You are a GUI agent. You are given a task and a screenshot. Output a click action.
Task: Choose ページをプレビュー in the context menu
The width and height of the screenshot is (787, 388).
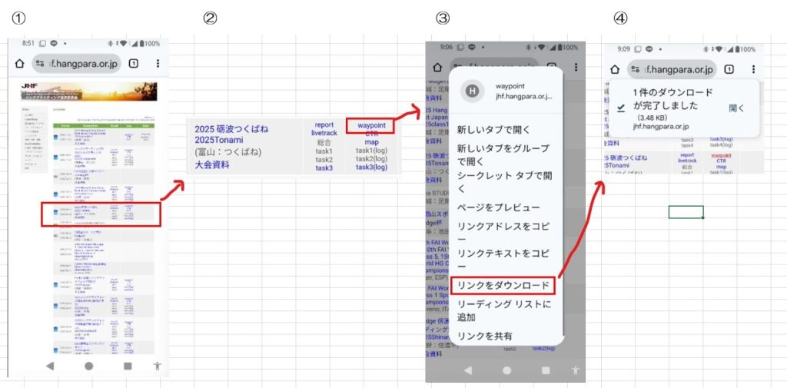(498, 207)
